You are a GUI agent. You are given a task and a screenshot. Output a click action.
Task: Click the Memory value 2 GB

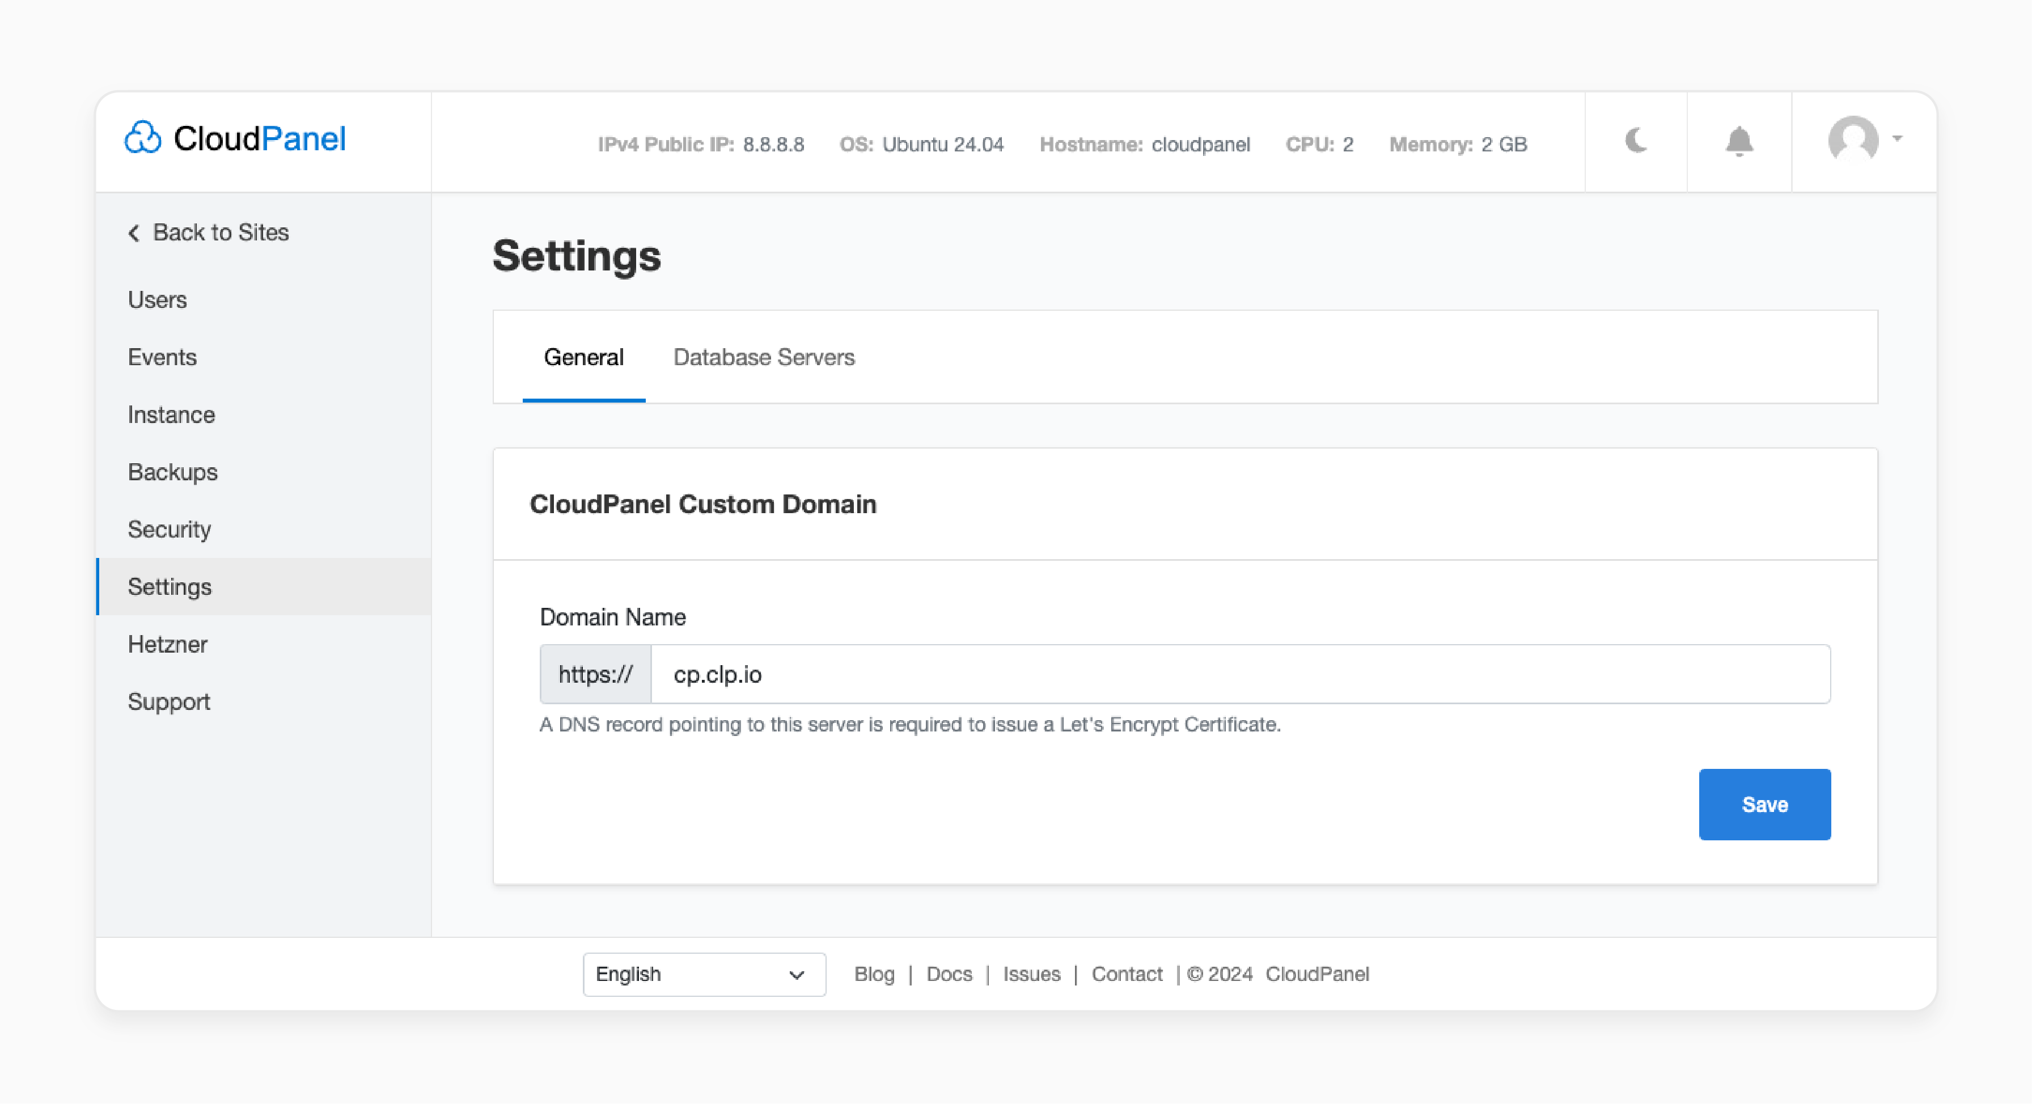coord(1504,145)
